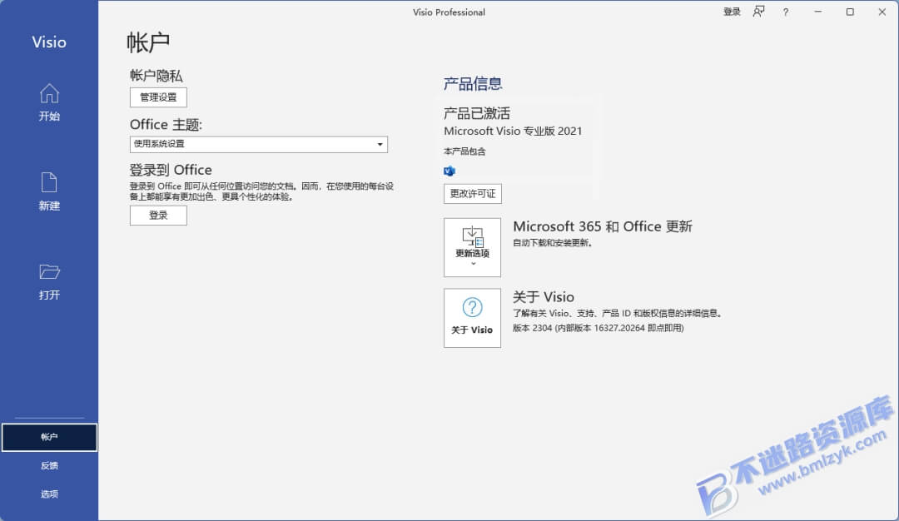Open the 更新选项 dropdown button

473,248
